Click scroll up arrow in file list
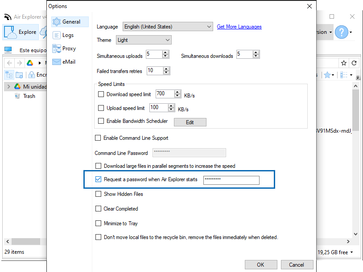Image resolution: width=363 pixels, height=272 pixels. tap(355, 86)
